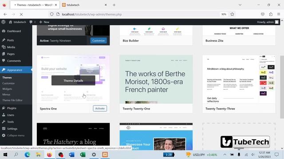Open Customize submenu link
This screenshot has height=159, width=284.
8,83
